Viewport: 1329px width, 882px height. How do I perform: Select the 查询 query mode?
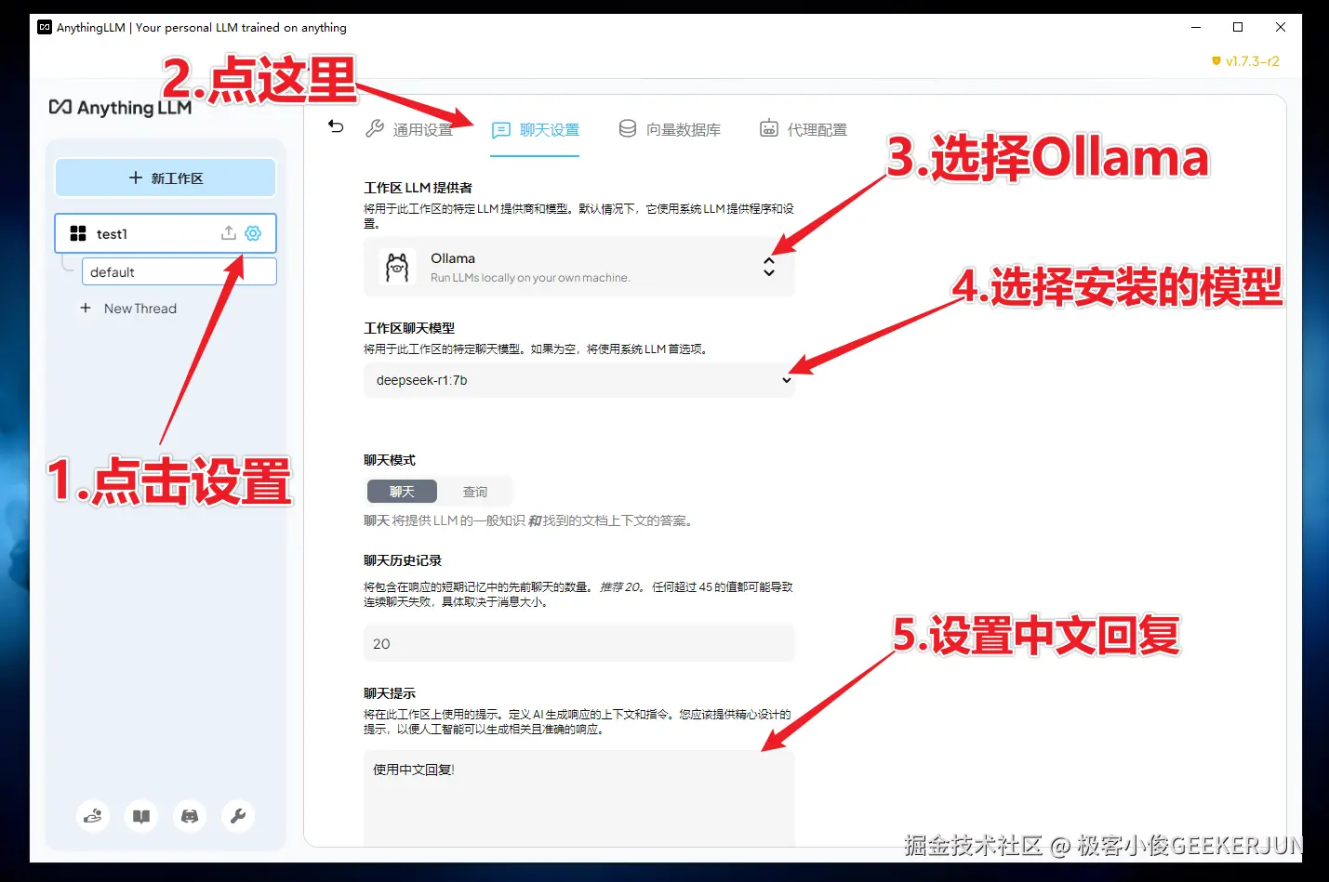[x=475, y=492]
